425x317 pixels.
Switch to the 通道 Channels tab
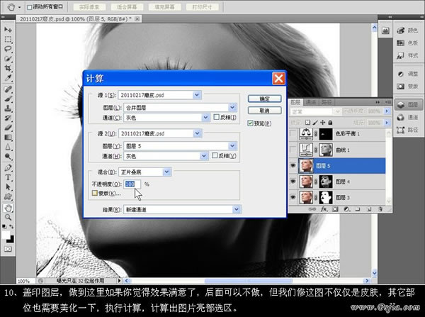tap(311, 102)
